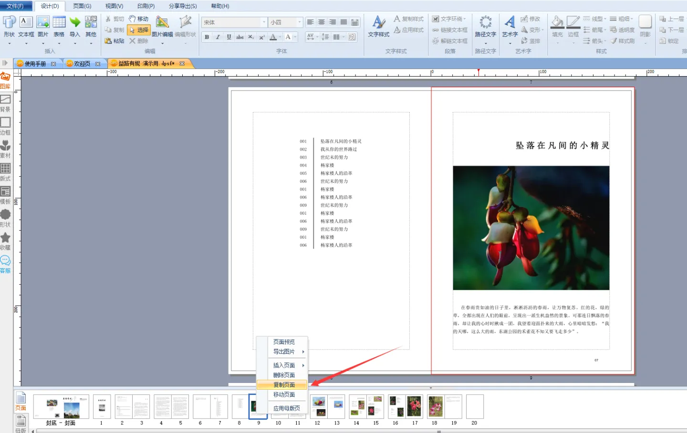This screenshot has height=433, width=687.
Task: Open 文字样式 text style tool
Action: pyautogui.click(x=379, y=26)
